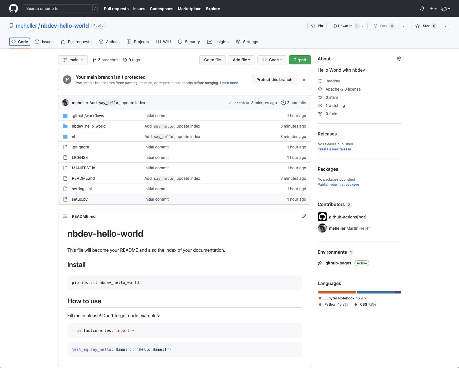
Task: Open the .gitignore file
Action: coord(80,147)
